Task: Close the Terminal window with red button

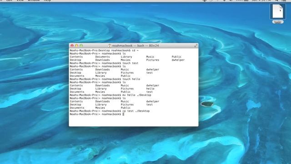Action: tap(72, 46)
